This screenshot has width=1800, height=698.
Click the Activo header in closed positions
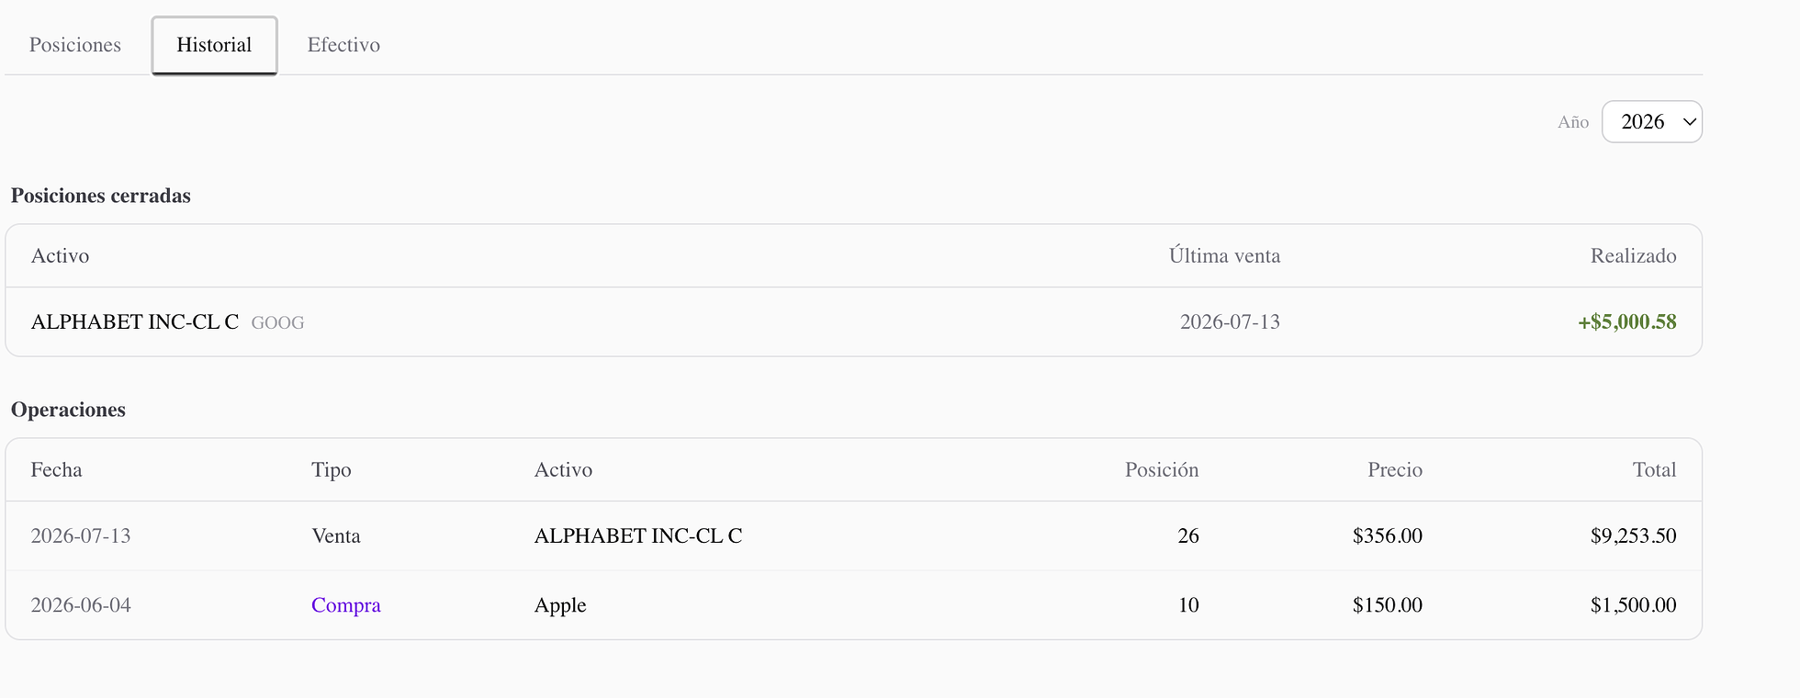click(60, 255)
